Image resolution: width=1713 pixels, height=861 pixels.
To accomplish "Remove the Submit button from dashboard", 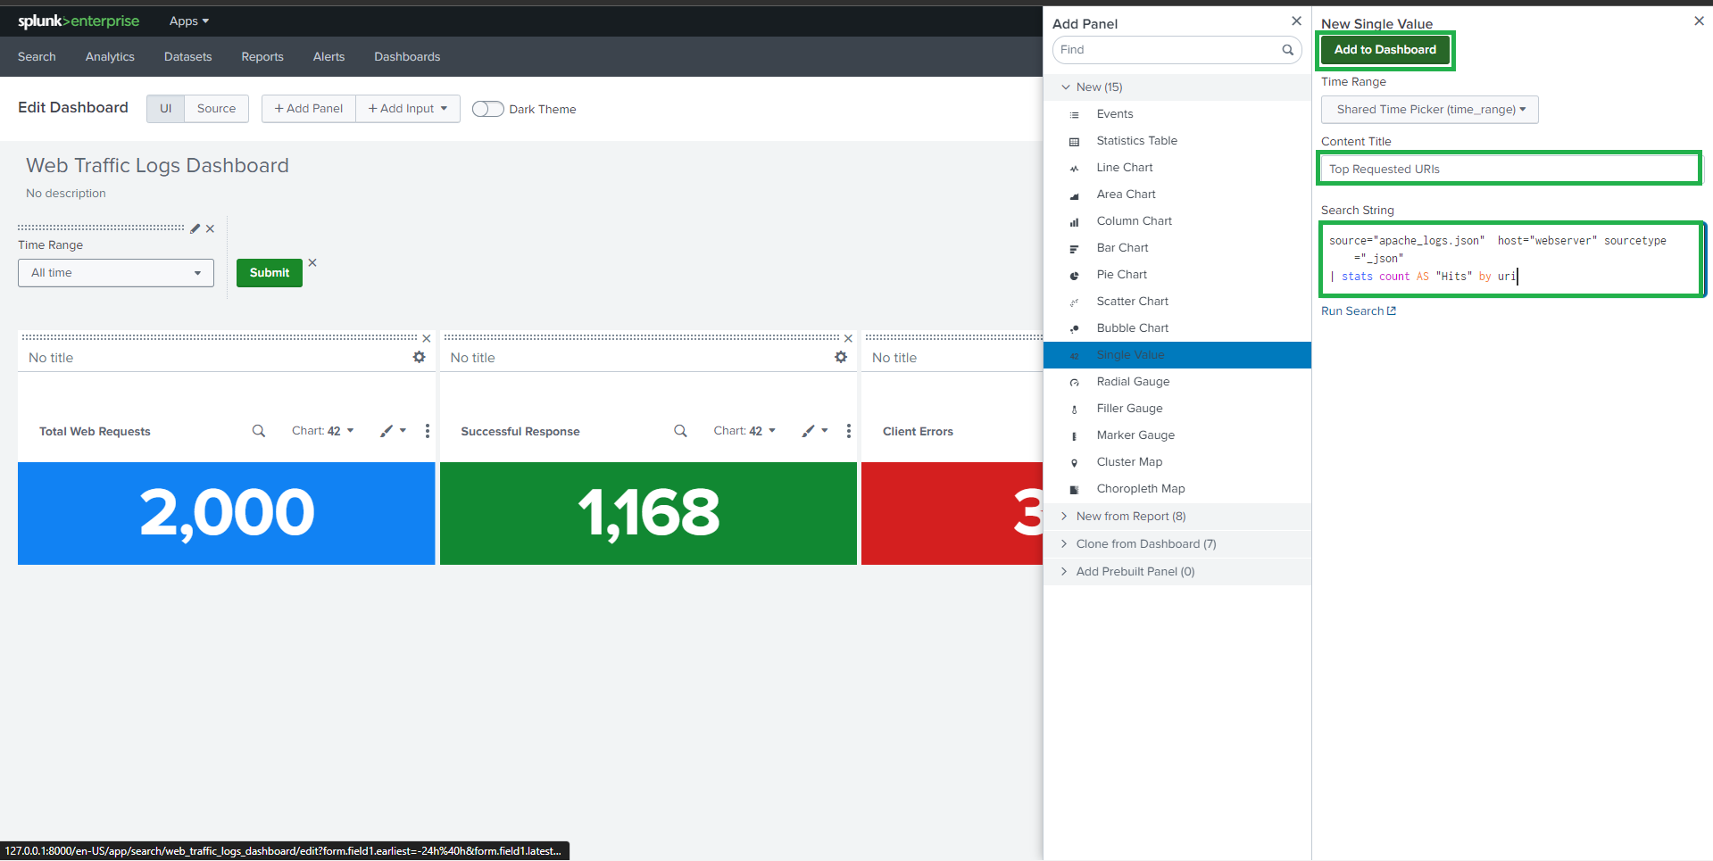I will coord(312,262).
